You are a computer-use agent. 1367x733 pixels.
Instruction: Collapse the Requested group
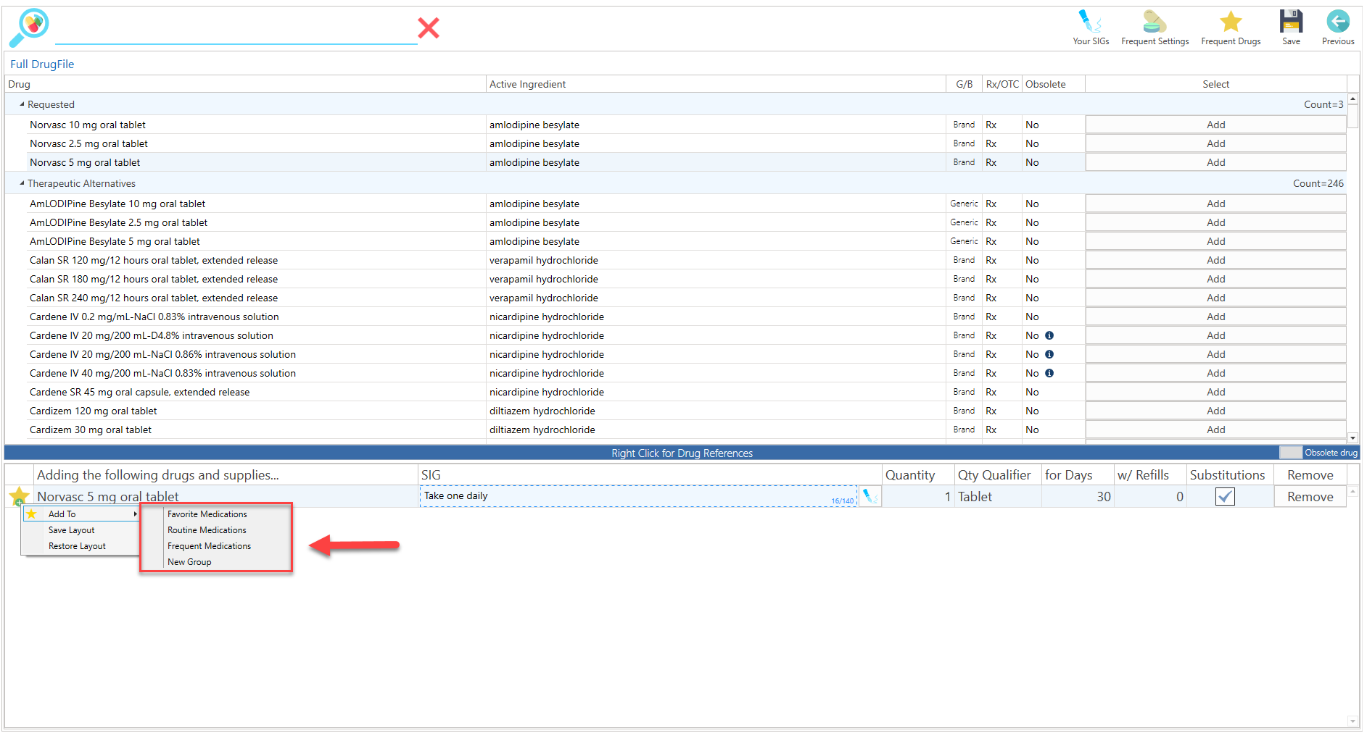point(22,104)
